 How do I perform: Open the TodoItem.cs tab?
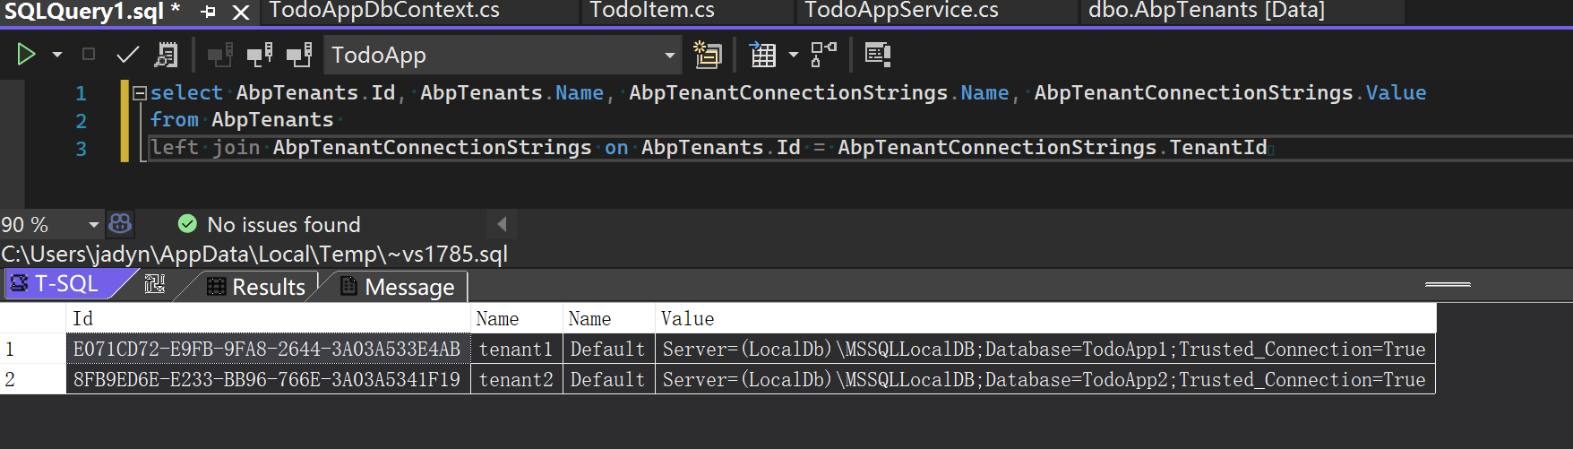click(652, 11)
